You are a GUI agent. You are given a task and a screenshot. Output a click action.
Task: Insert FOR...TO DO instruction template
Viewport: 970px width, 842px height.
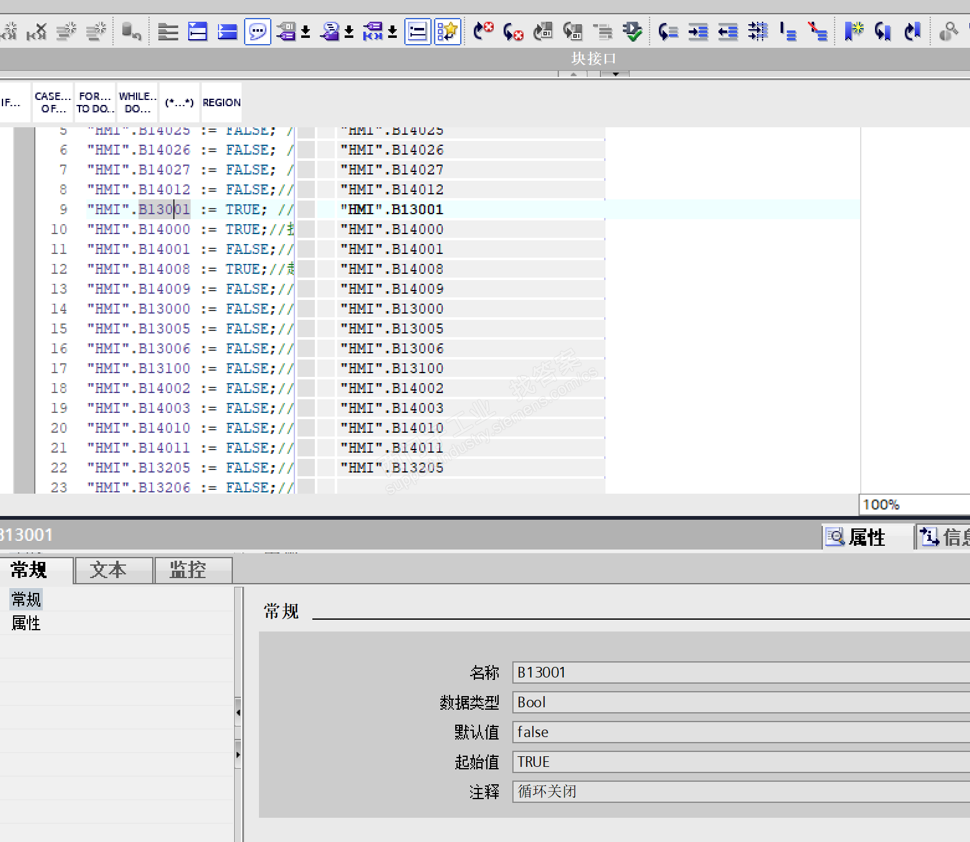tap(95, 102)
